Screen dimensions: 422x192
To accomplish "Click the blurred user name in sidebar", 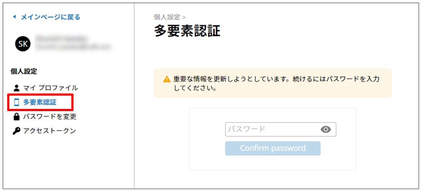I will (62, 38).
